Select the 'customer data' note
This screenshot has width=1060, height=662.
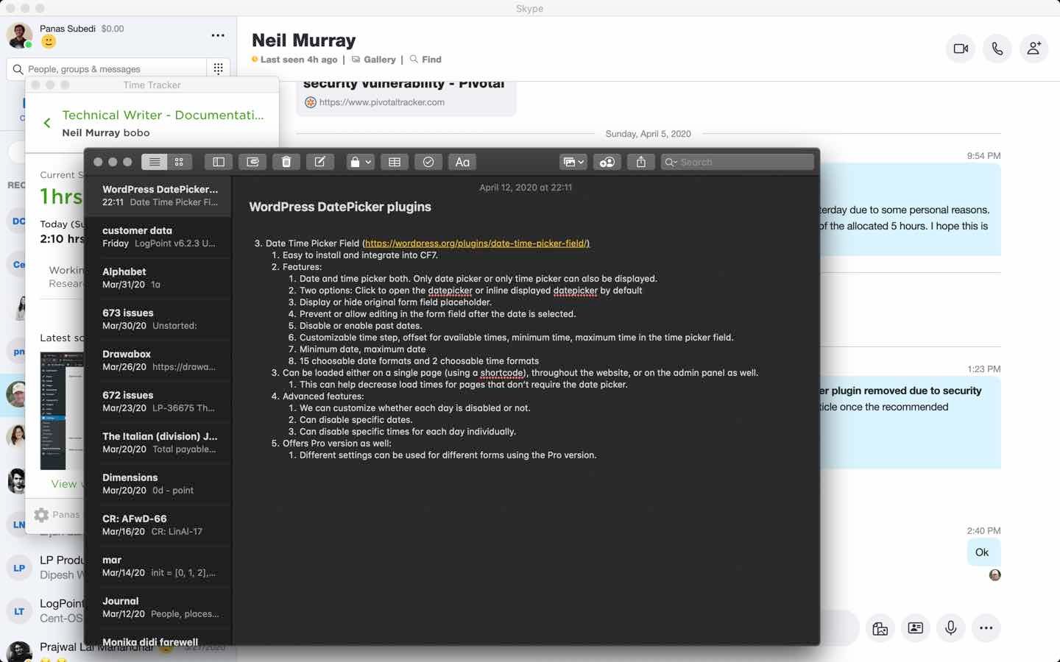click(x=158, y=237)
